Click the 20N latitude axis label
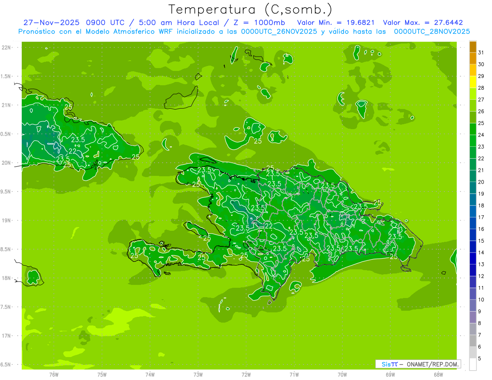This screenshot has height=380, width=492. coord(7,163)
